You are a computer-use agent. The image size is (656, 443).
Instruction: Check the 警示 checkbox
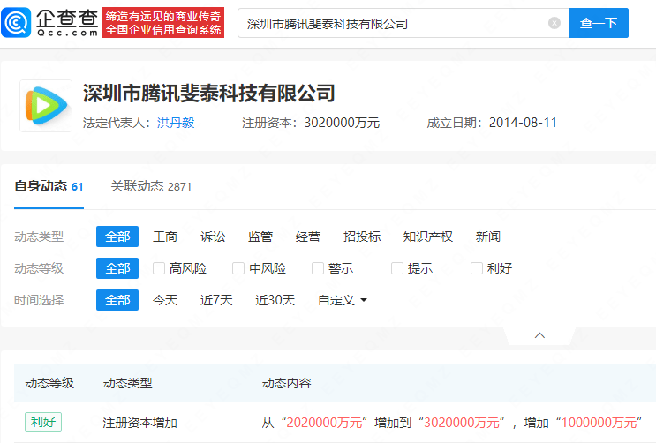click(318, 268)
